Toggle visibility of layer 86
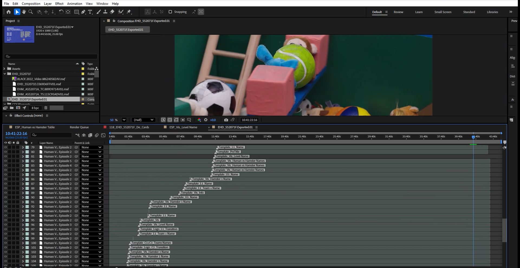The height and width of the screenshot is (268, 520). (x=5, y=179)
